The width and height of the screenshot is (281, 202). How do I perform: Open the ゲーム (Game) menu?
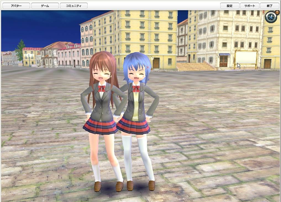click(x=45, y=6)
